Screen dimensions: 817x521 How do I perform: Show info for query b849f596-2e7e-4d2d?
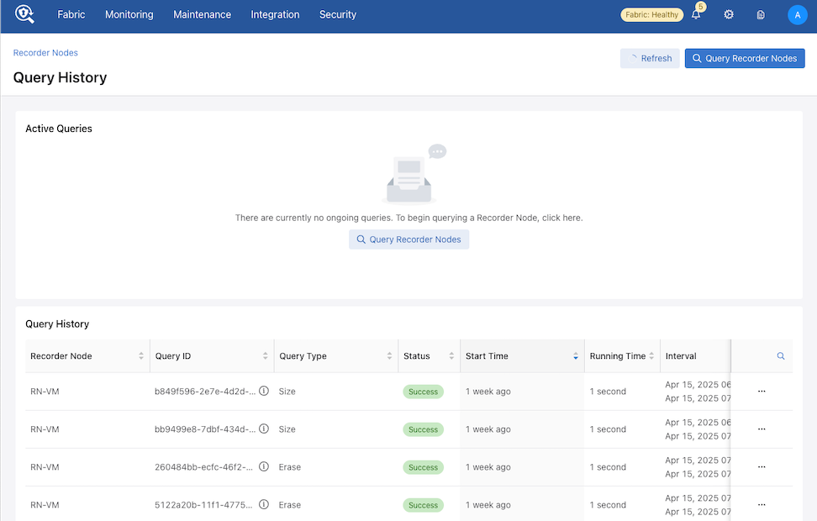(x=264, y=391)
